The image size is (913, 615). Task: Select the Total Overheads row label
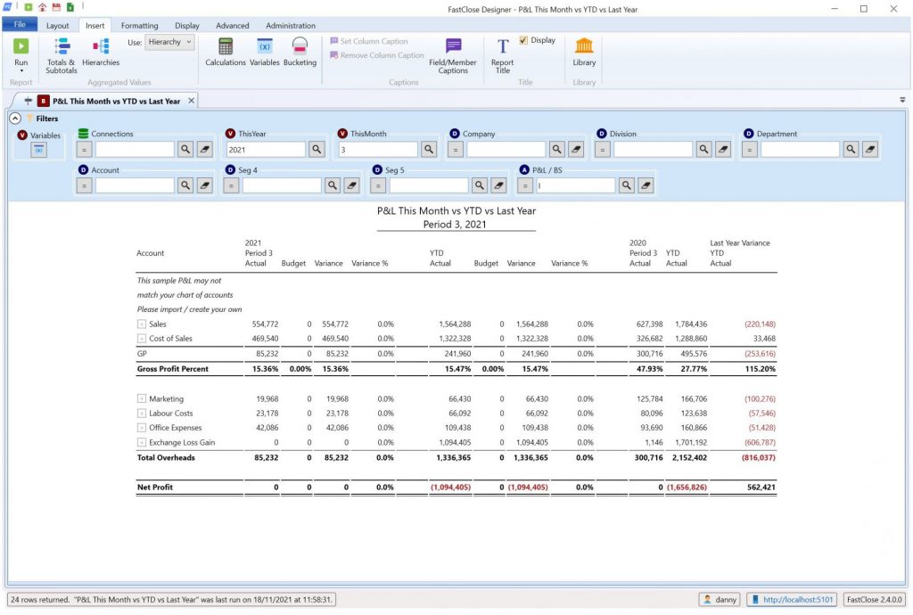coord(166,458)
